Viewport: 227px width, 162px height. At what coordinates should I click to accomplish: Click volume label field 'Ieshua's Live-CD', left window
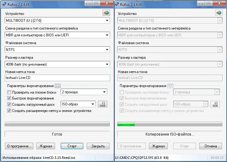coord(57,78)
